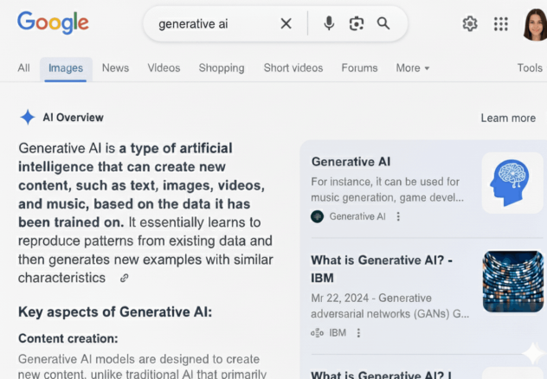The width and height of the screenshot is (547, 379).
Task: Open Google Lens image search
Action: tap(356, 23)
